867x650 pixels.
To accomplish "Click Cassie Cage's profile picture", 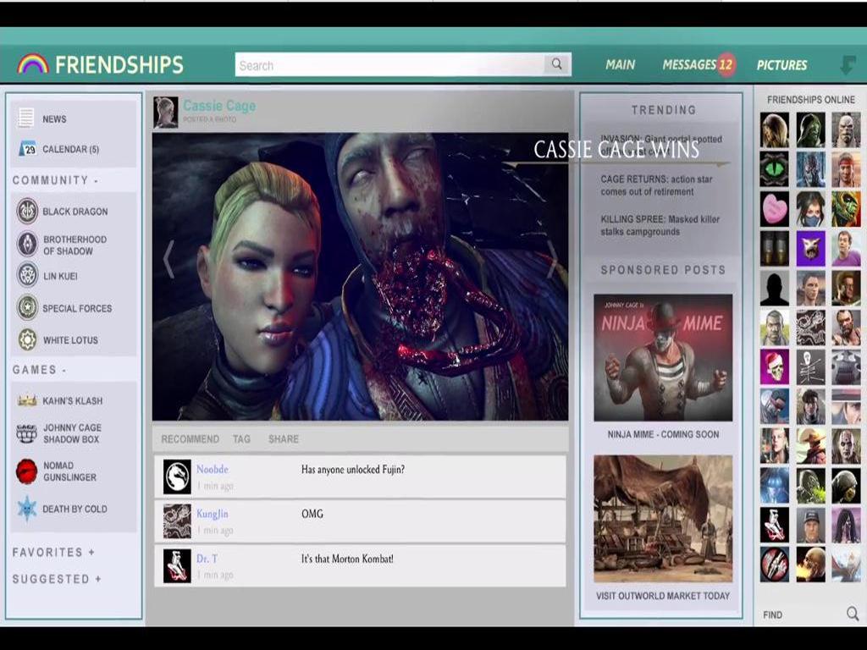I will pos(165,113).
